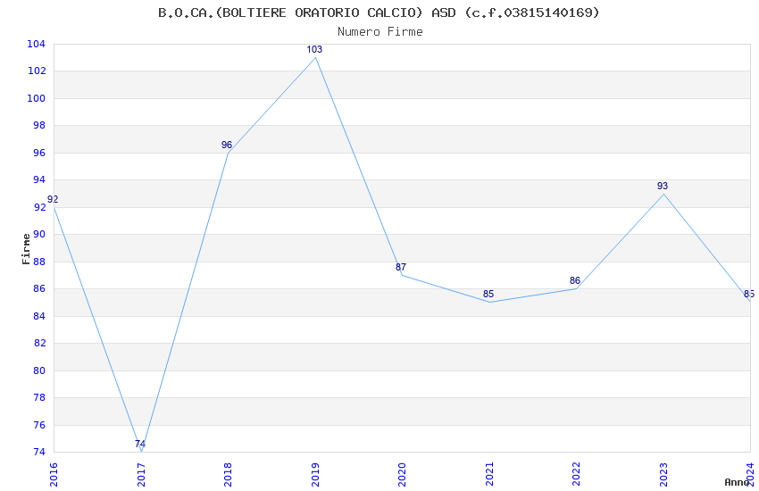The height and width of the screenshot is (491, 759).
Task: Click the x-axis year label 2023
Action: click(x=663, y=475)
